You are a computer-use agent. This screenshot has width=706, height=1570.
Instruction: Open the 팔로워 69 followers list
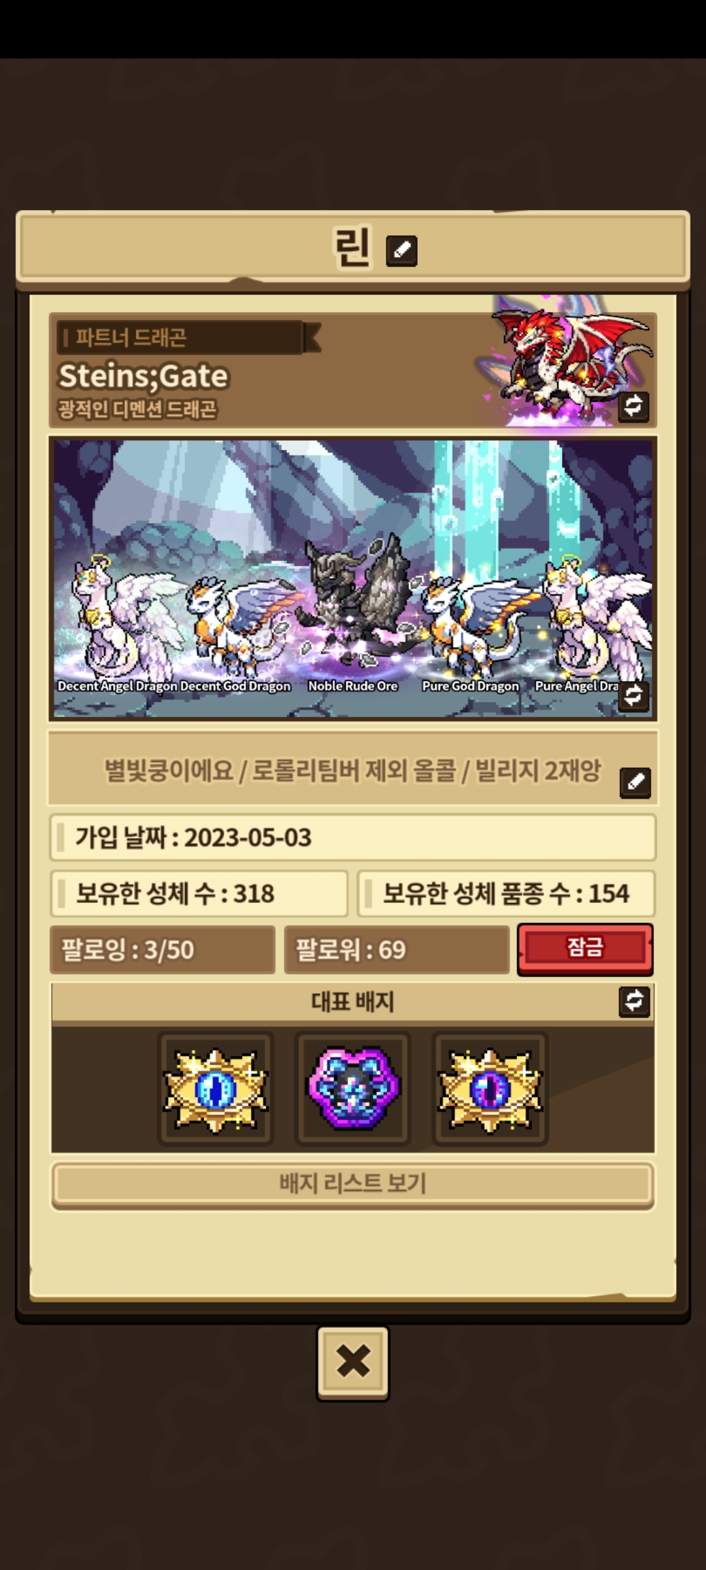(397, 950)
